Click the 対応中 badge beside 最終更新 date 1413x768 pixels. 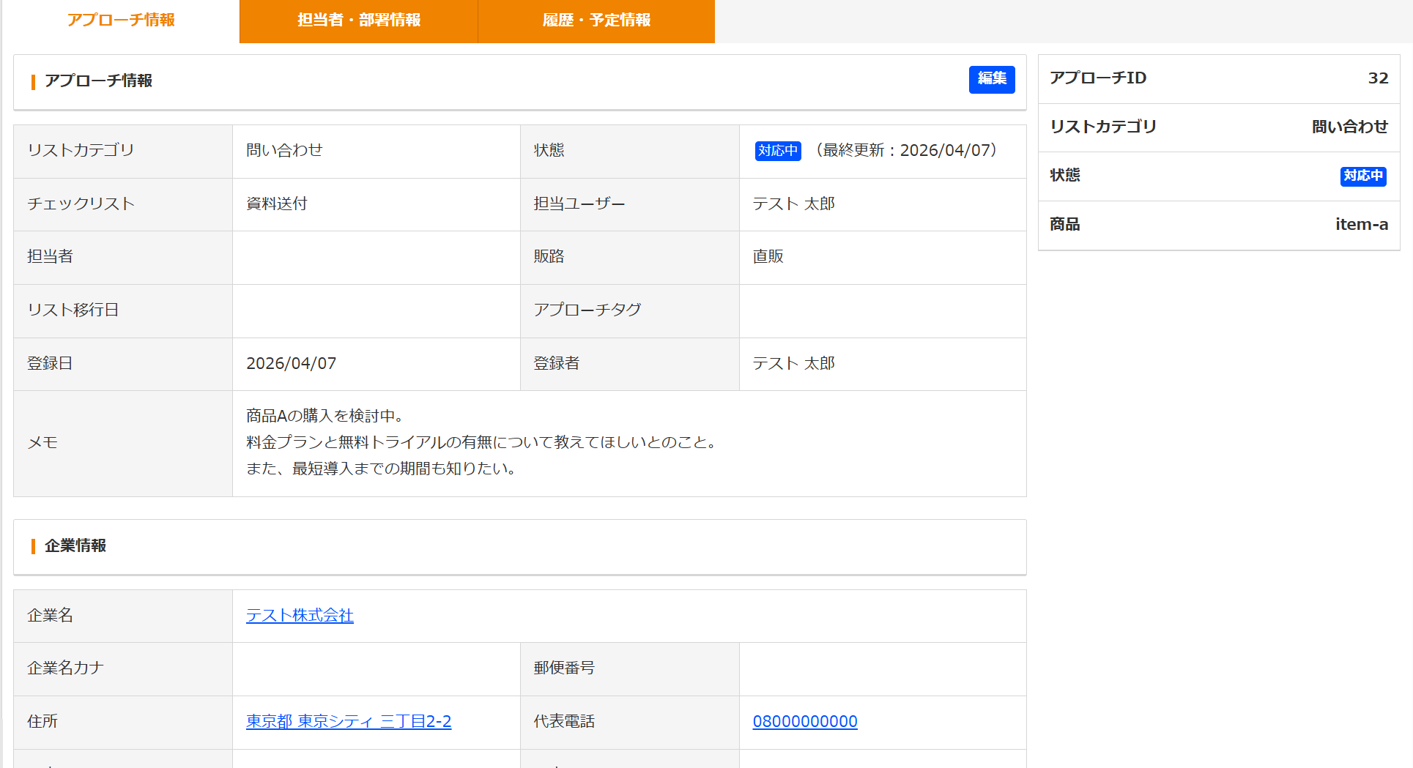tap(777, 151)
